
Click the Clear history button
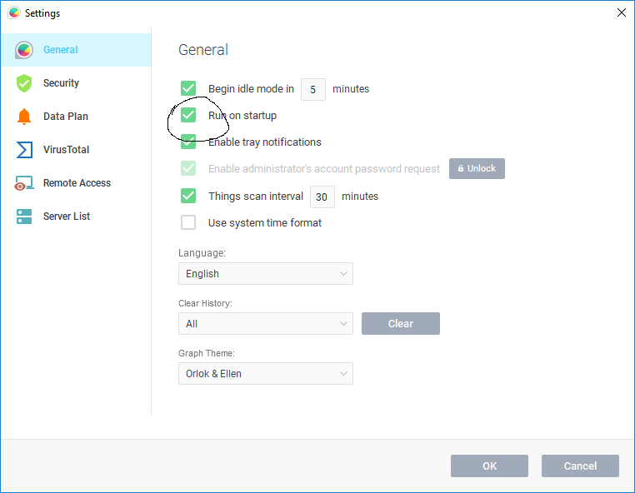[400, 323]
